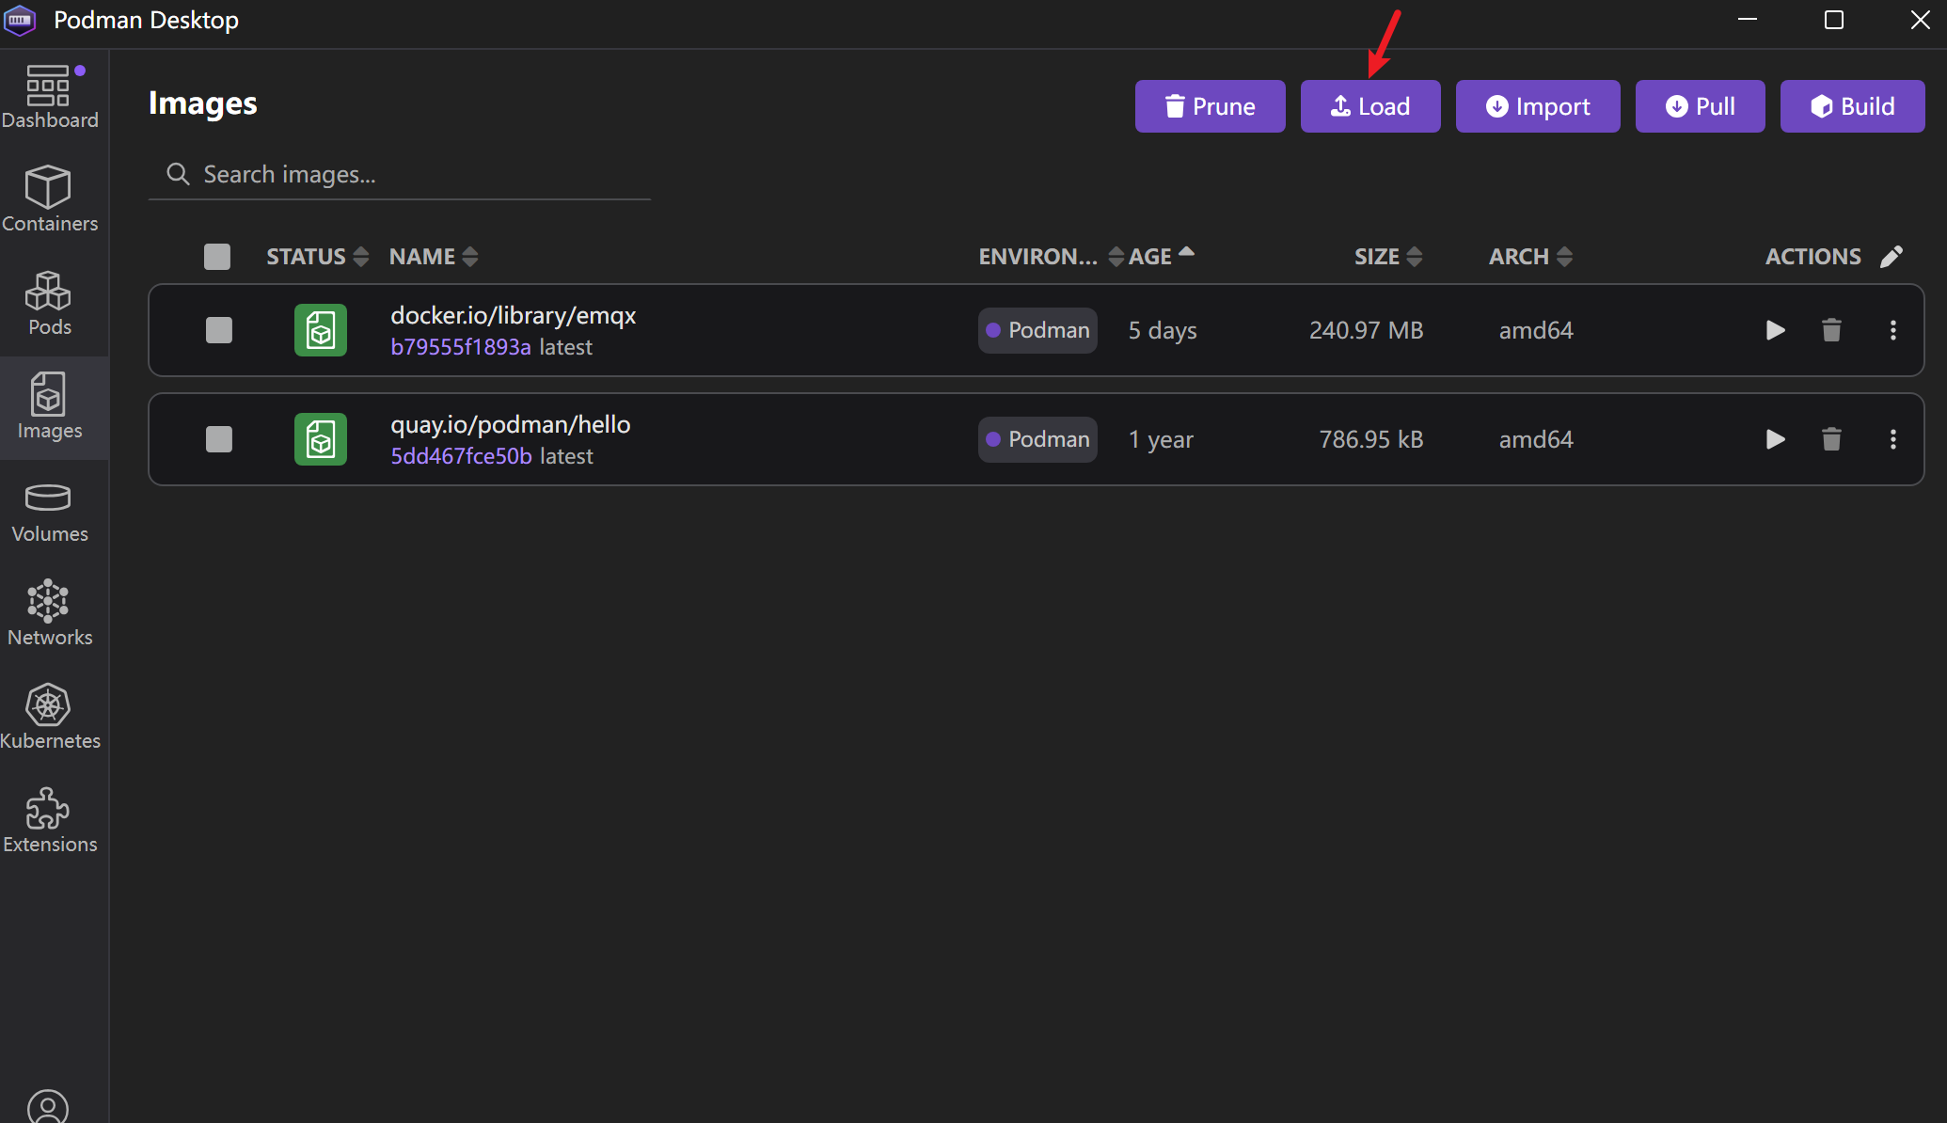The height and width of the screenshot is (1123, 1947).
Task: Run the docker.io/library/emqx image
Action: (1775, 330)
